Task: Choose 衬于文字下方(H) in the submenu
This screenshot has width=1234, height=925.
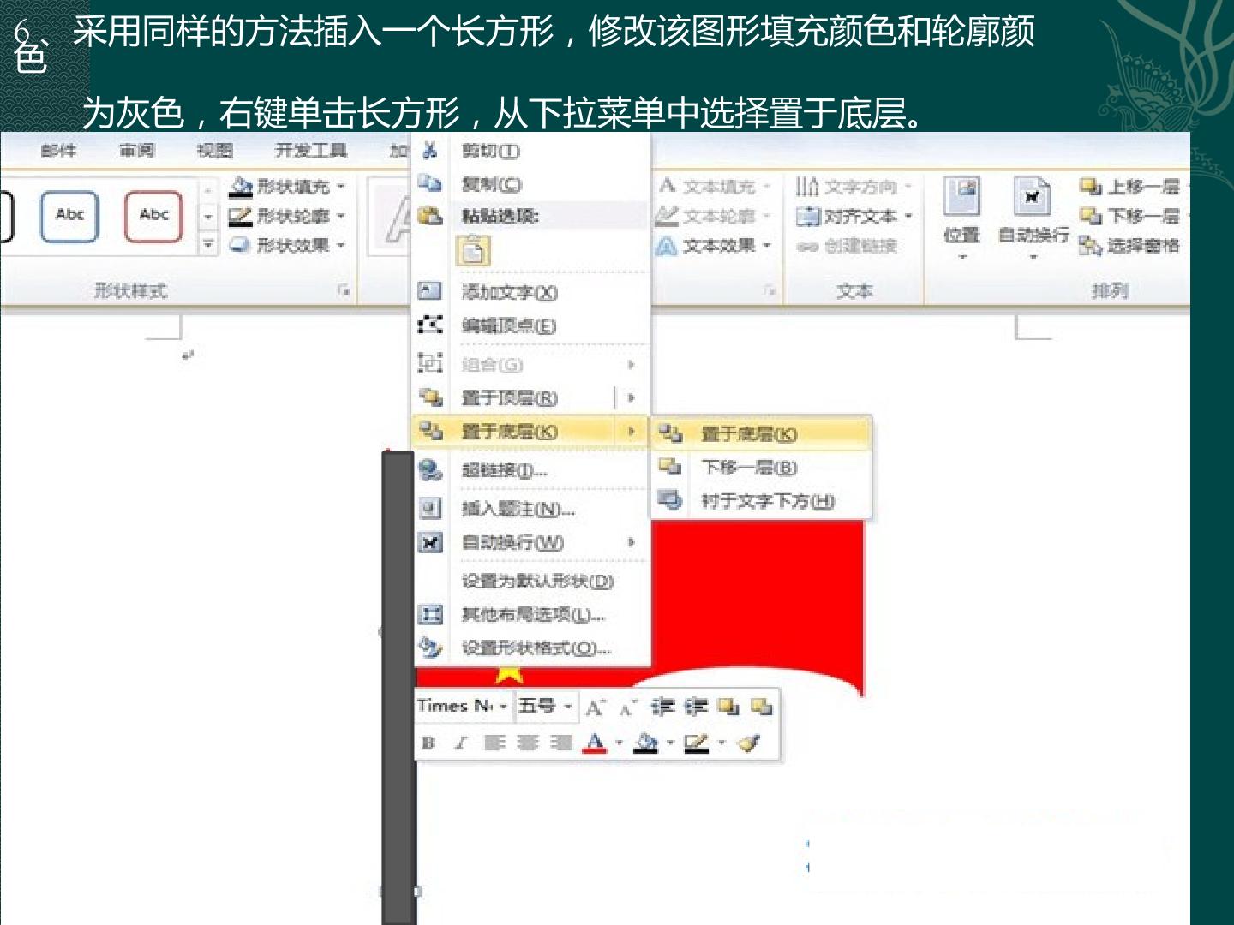Action: tap(768, 501)
